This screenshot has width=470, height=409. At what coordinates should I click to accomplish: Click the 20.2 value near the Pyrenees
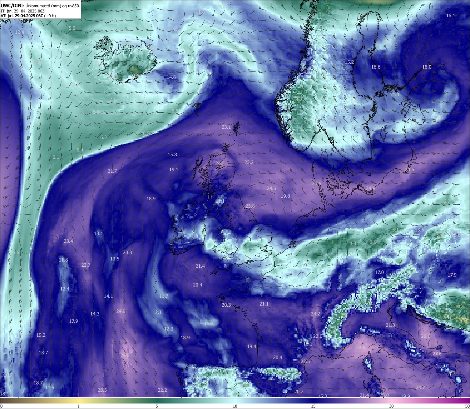[299, 392]
